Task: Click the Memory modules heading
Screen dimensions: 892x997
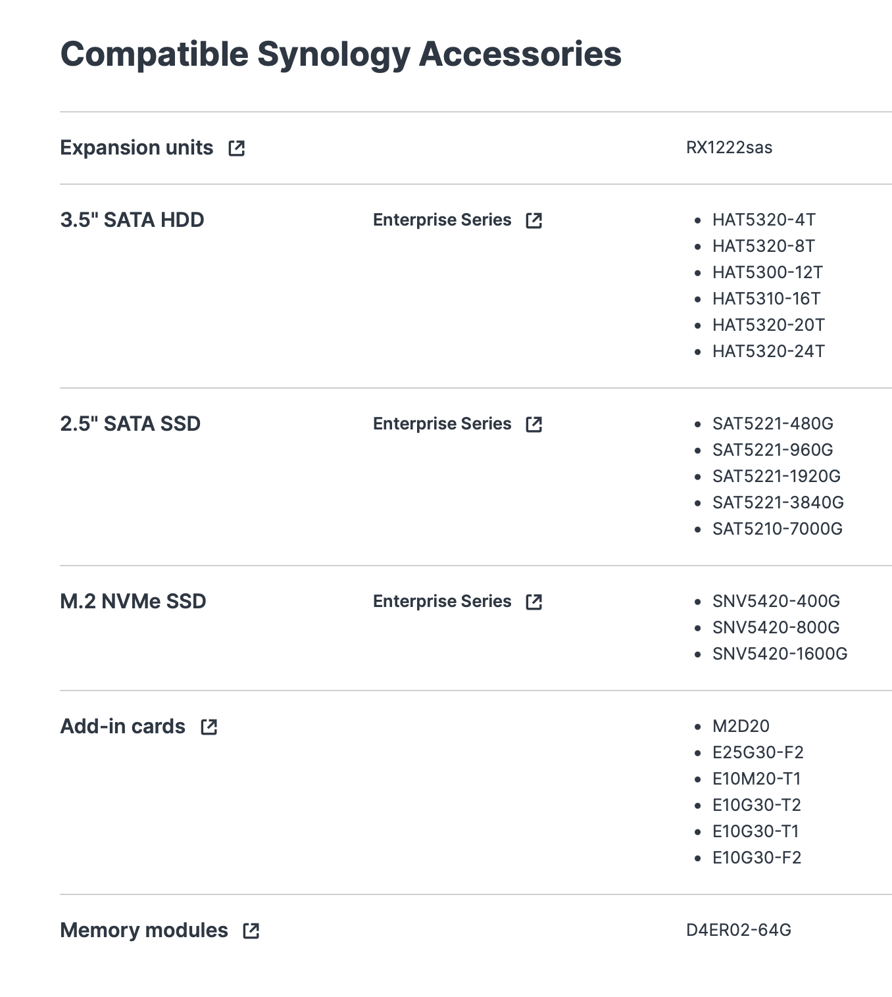Action: pos(144,931)
